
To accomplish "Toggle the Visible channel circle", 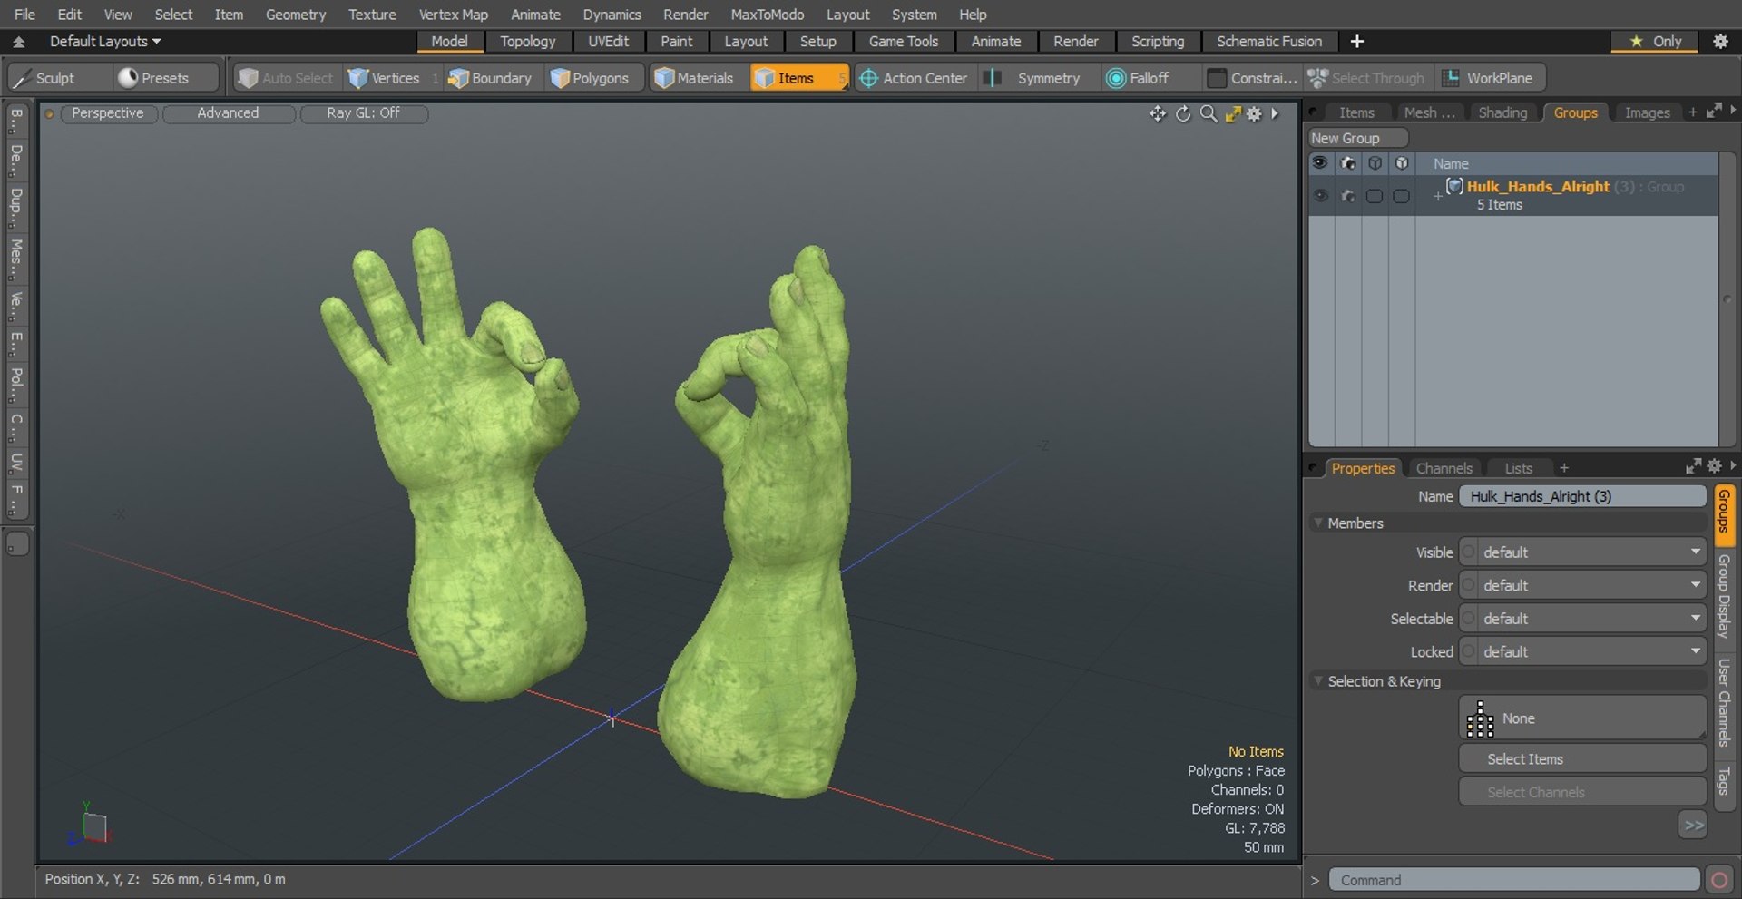I will [1468, 552].
